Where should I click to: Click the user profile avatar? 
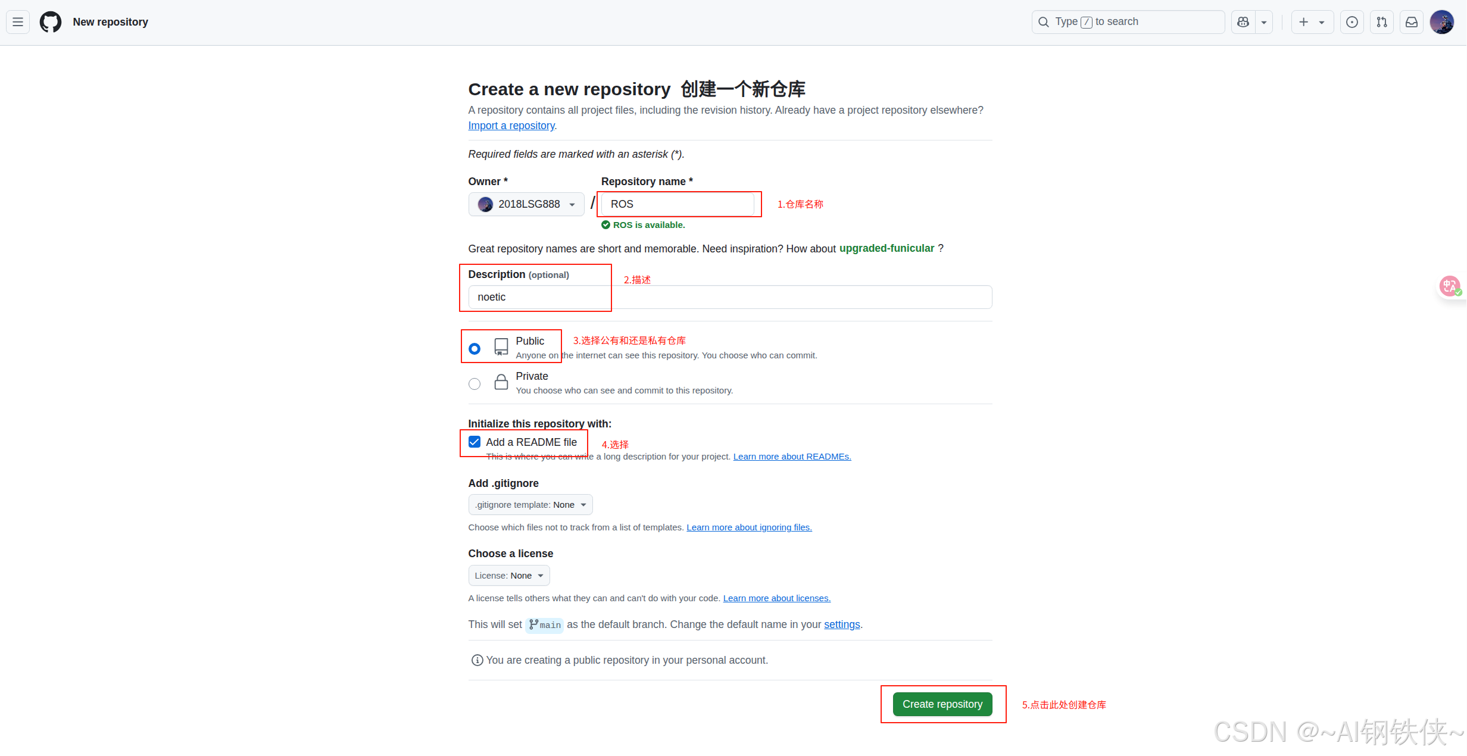(1442, 22)
